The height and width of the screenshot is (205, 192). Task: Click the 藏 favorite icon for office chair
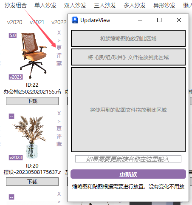pyautogui.click(x=59, y=63)
